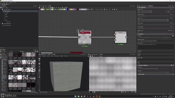
Task: Open the File menu
Action: 1,2
